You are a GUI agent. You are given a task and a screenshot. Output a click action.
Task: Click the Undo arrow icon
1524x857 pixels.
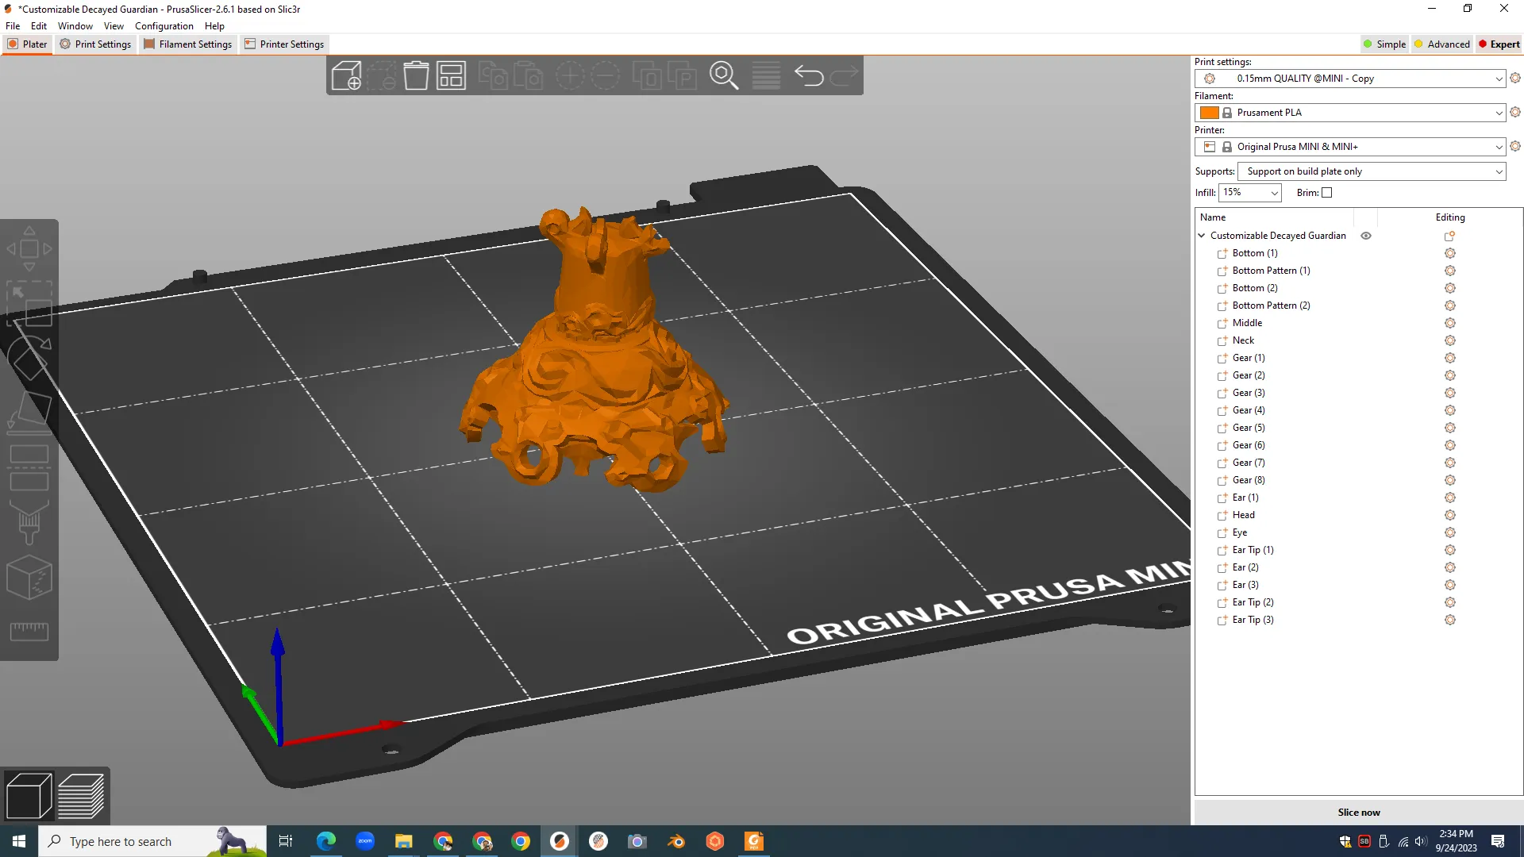click(x=809, y=76)
